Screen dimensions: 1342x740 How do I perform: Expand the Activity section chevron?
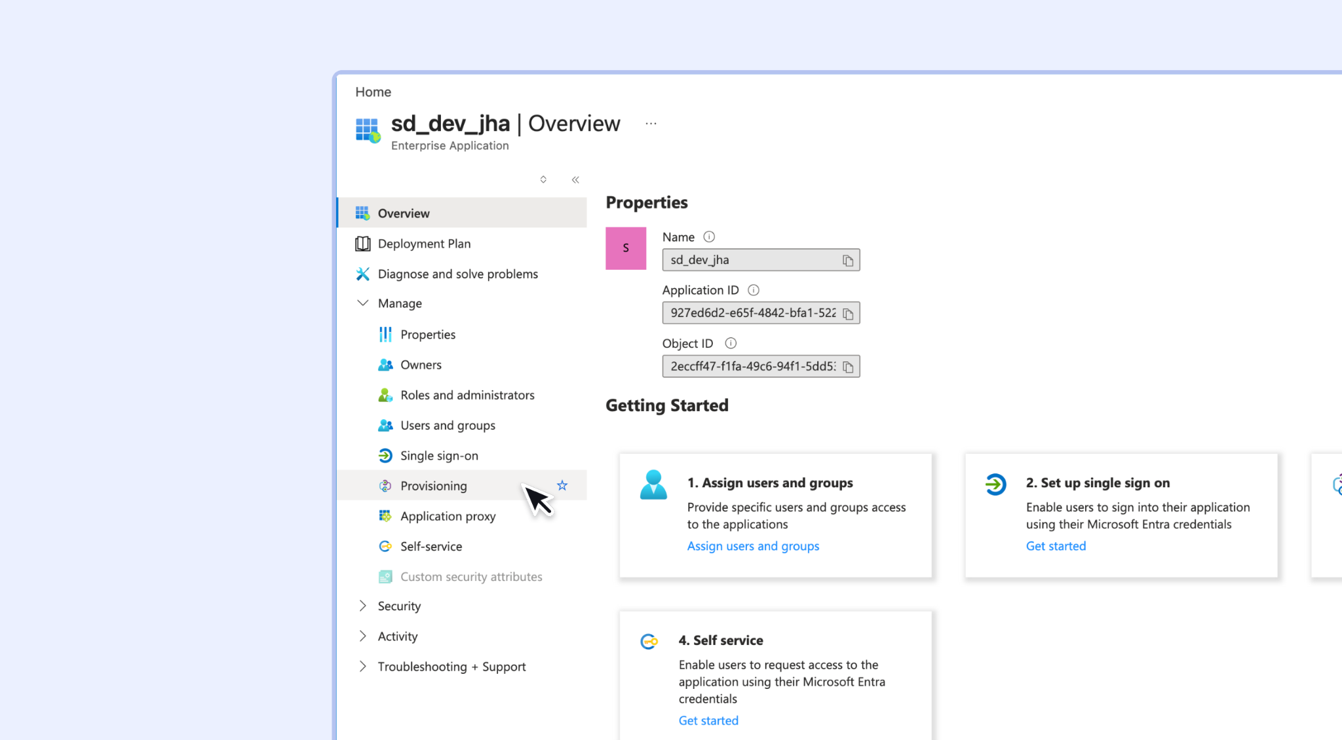(x=362, y=636)
